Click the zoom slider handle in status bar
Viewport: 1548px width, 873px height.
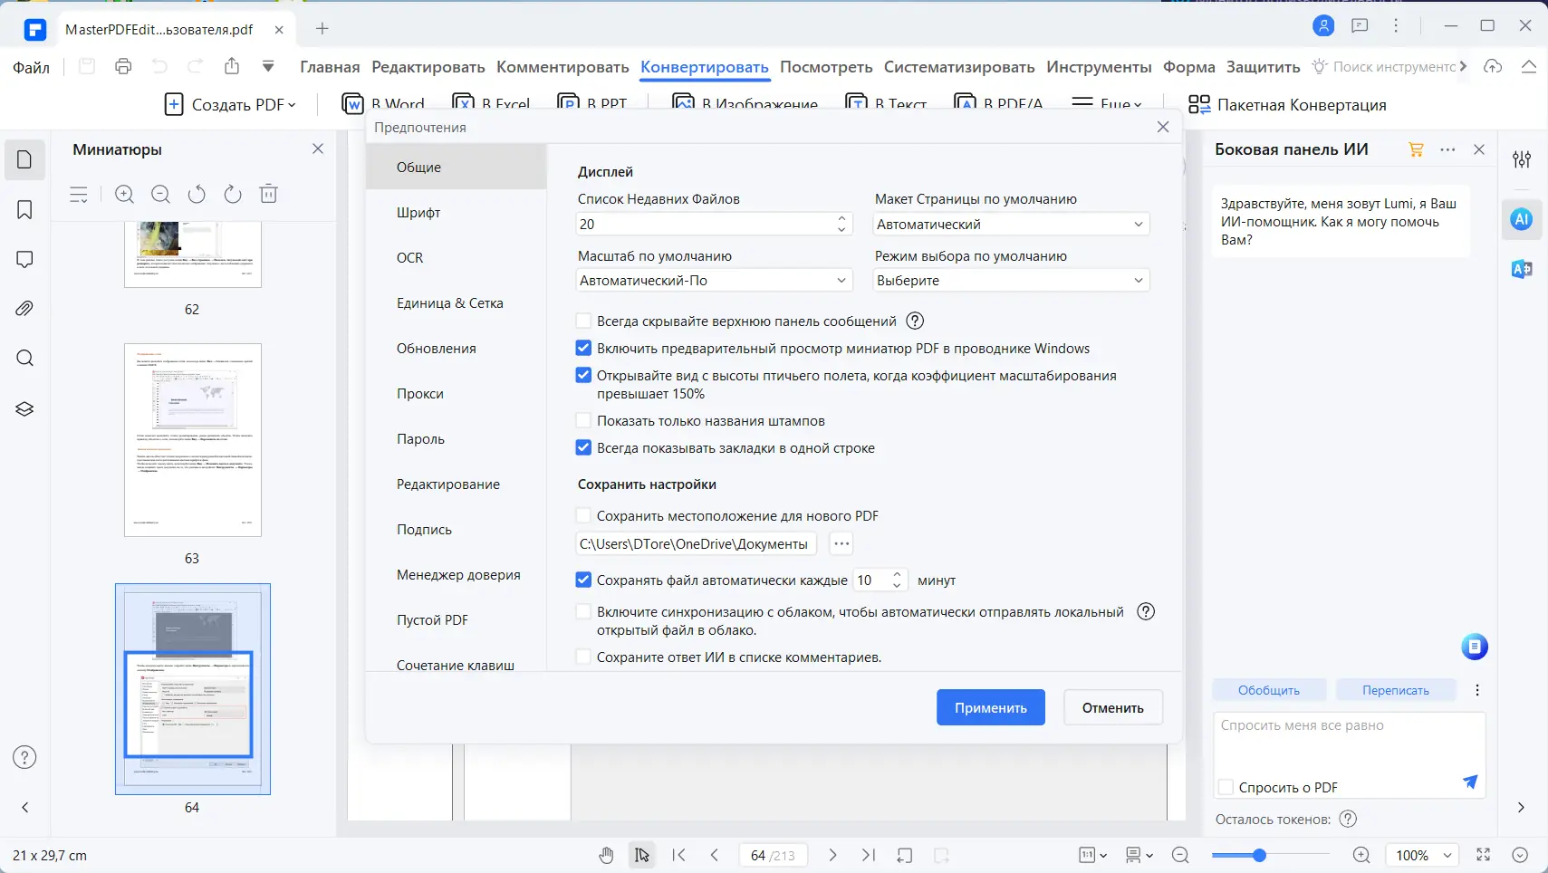[1259, 855]
